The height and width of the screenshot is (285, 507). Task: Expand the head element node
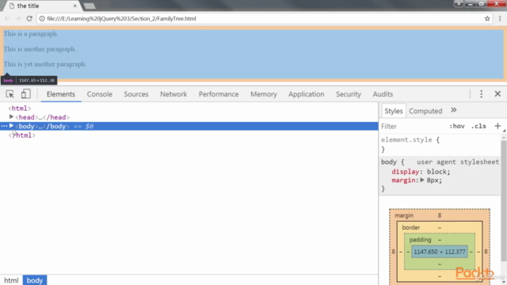pyautogui.click(x=11, y=117)
